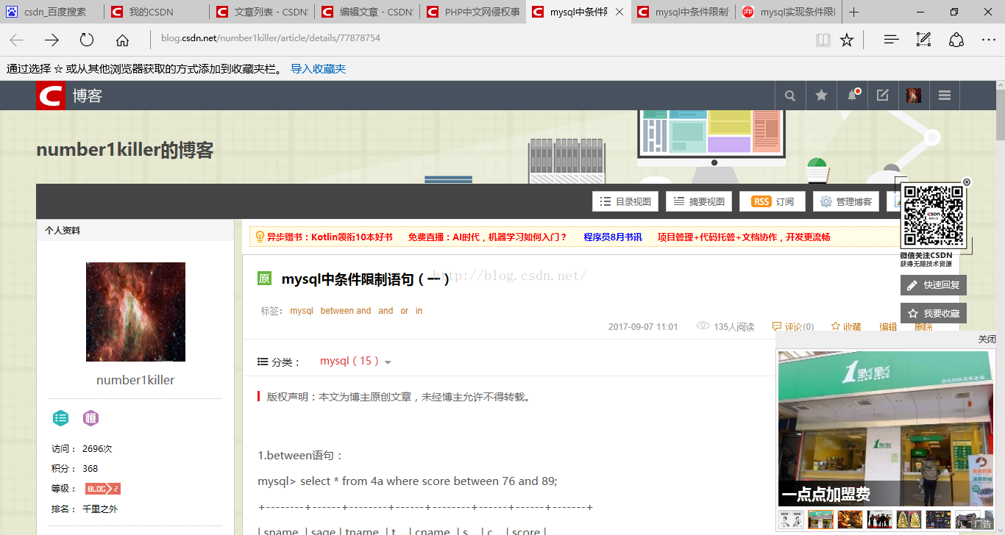Click RSS 订阅 button
1005x535 pixels.
772,201
